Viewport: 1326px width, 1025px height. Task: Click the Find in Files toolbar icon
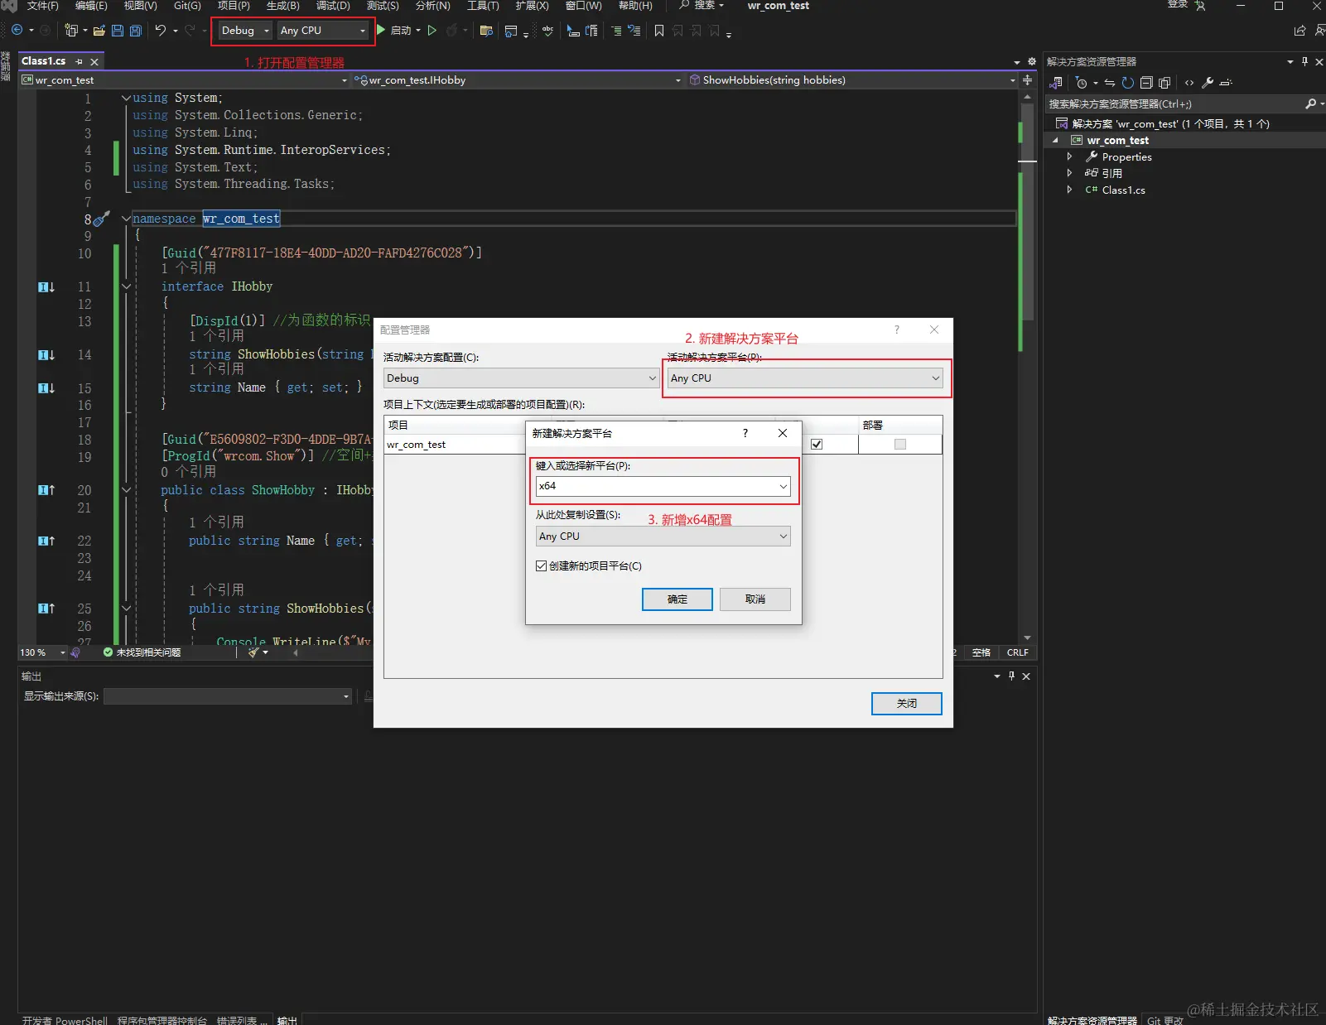pyautogui.click(x=486, y=31)
